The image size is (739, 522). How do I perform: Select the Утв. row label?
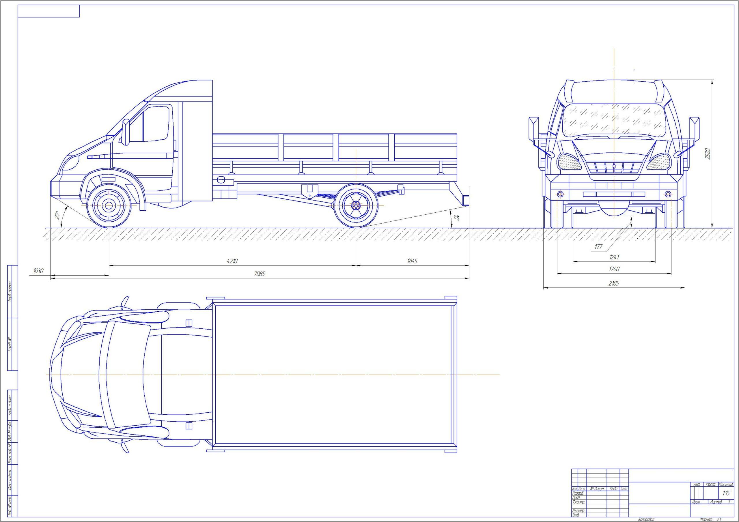coord(576,515)
